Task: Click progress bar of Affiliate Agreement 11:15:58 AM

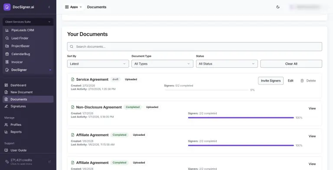Action: [x=241, y=146]
